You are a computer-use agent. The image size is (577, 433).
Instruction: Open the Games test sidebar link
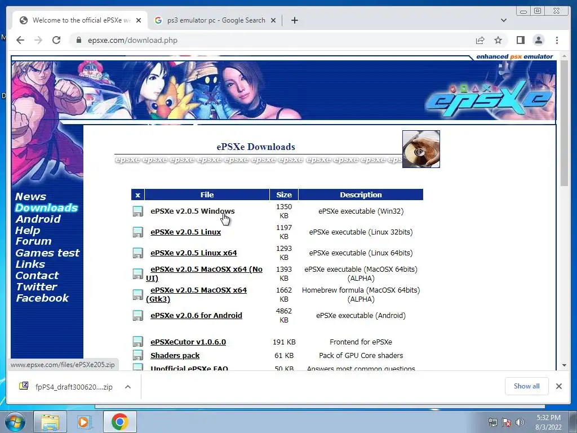click(x=47, y=253)
